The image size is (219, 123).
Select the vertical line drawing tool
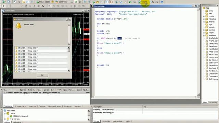coord(13,6)
